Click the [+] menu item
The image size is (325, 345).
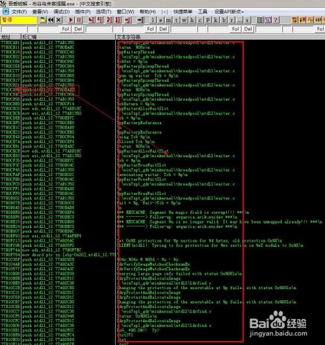164,12
